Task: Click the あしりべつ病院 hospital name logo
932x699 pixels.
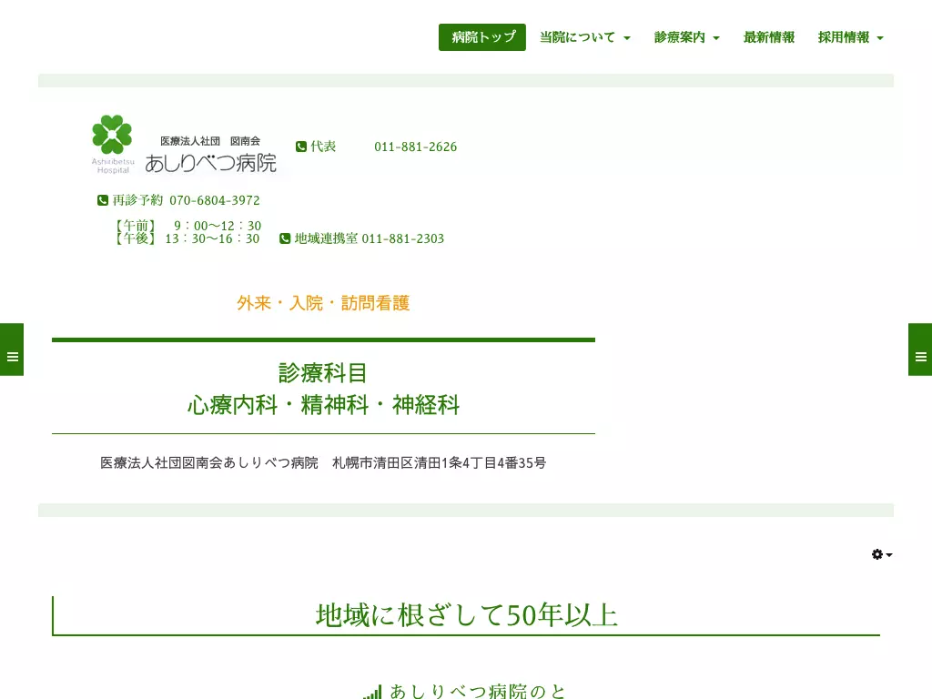Action: [x=210, y=162]
